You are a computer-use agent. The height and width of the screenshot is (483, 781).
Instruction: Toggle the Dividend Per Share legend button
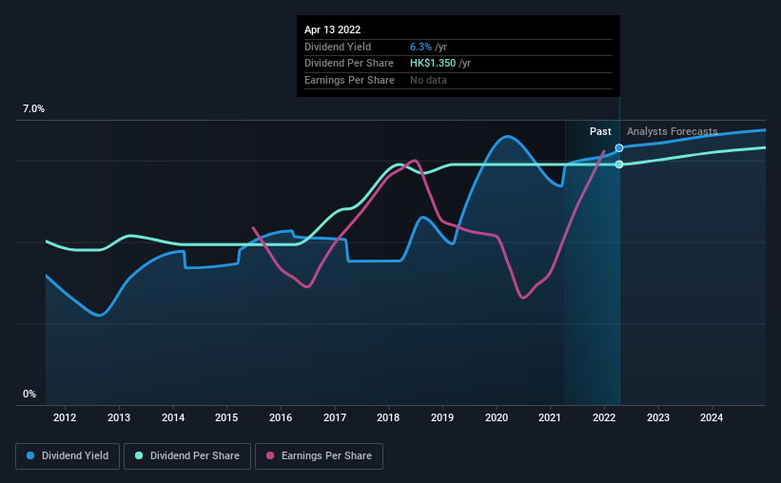point(187,456)
